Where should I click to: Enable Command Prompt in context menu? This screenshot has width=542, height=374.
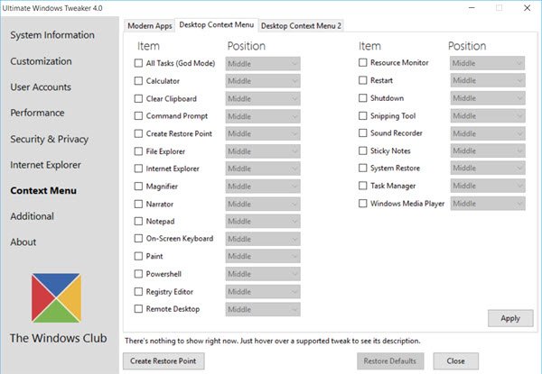coord(138,116)
